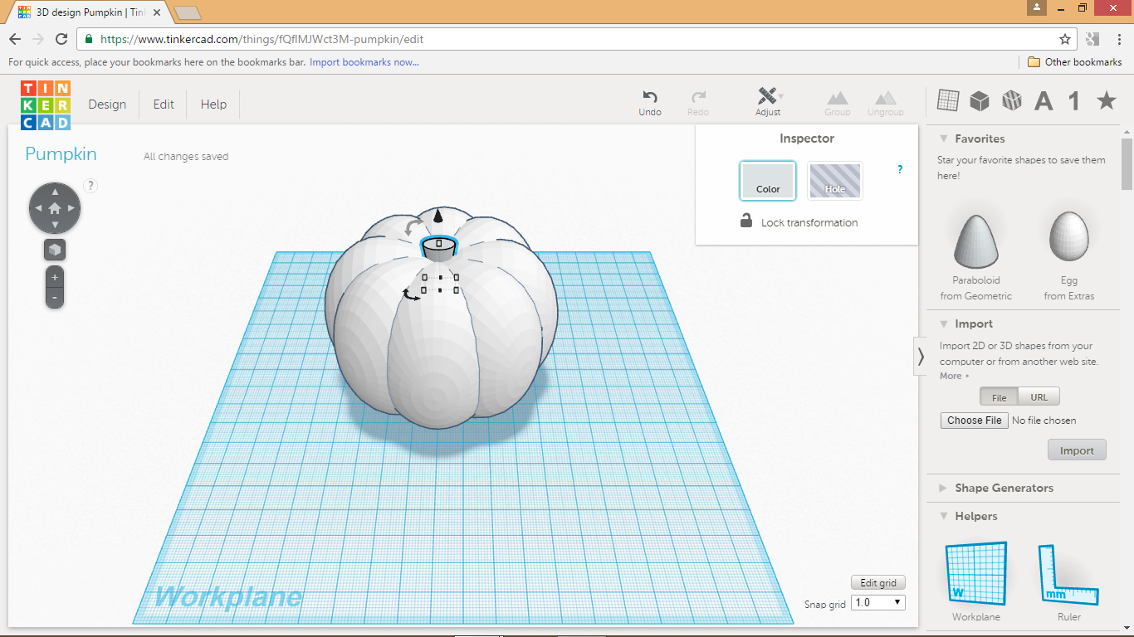Screen dimensions: 1134x637
Task: Click the Edit grid button
Action: pyautogui.click(x=877, y=582)
